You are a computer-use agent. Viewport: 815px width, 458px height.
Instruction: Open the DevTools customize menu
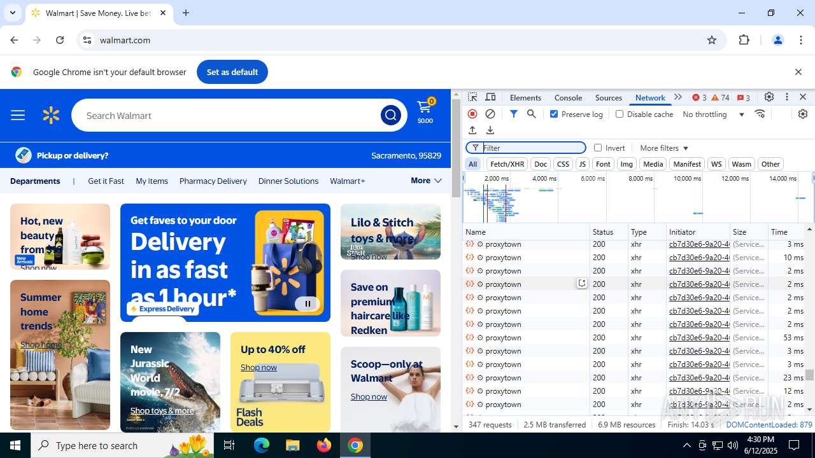(787, 97)
